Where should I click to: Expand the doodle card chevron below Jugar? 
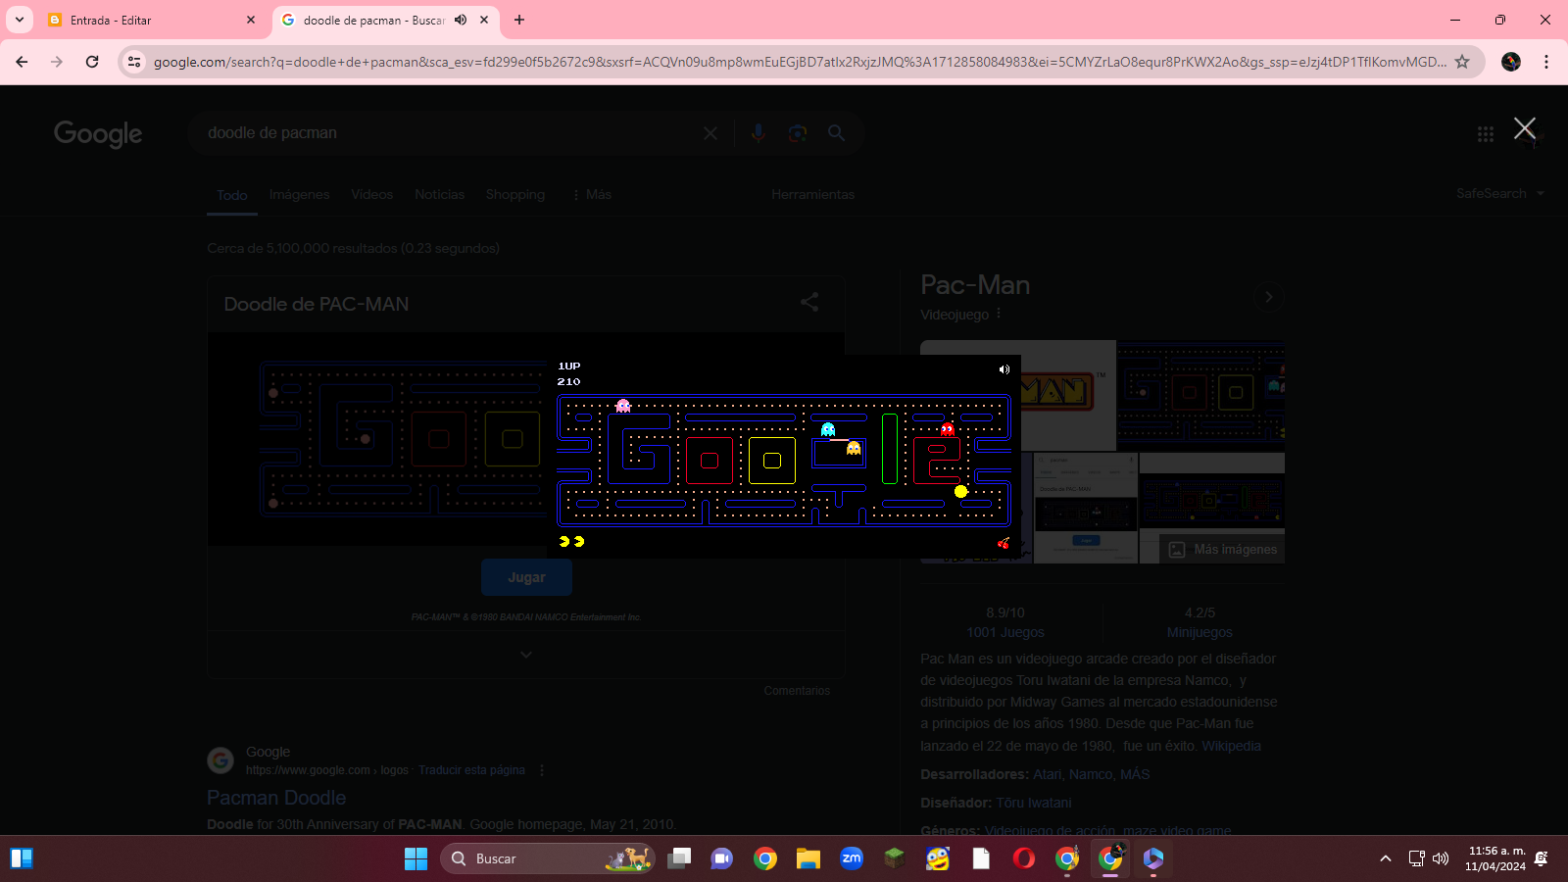tap(526, 655)
